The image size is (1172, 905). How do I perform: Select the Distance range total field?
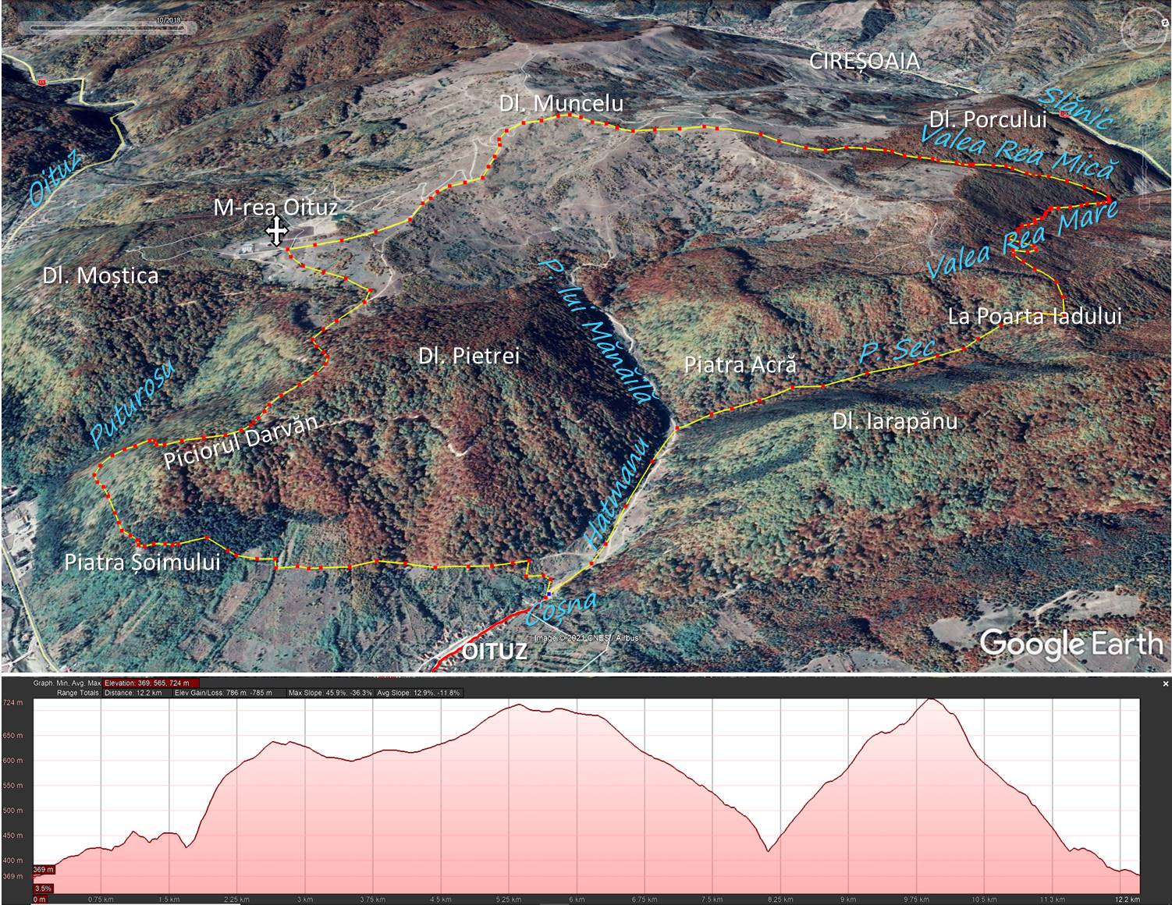[133, 693]
